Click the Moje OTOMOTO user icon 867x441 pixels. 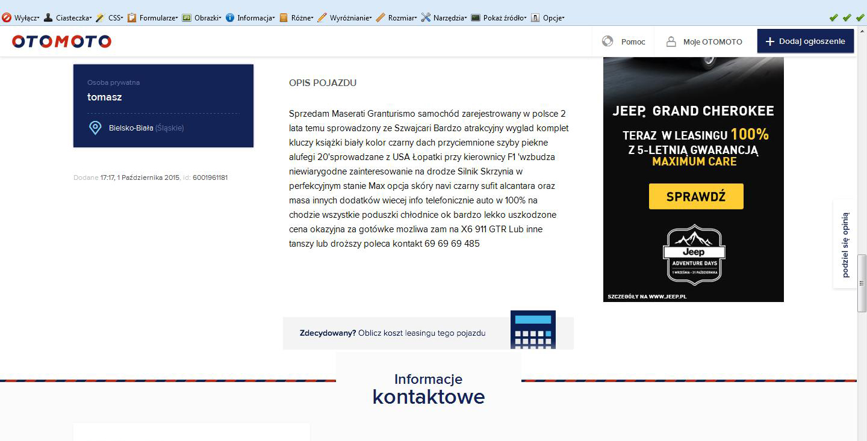coord(671,42)
